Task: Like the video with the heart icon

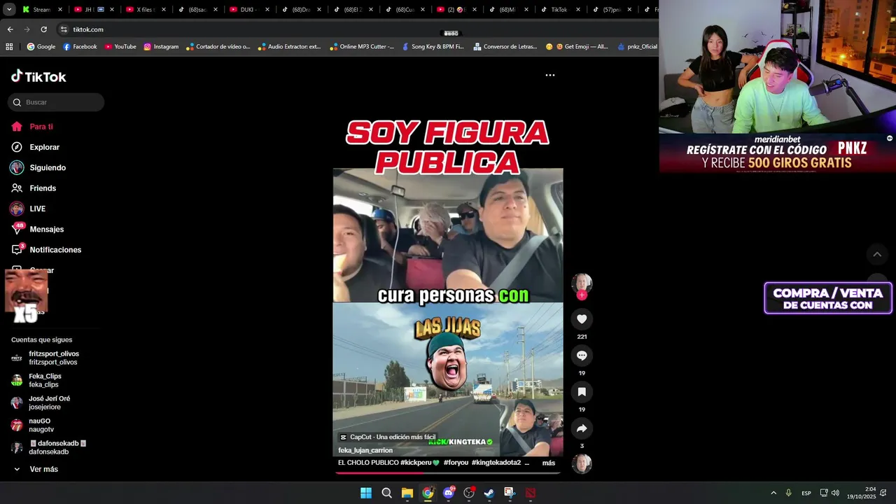Action: (x=582, y=319)
